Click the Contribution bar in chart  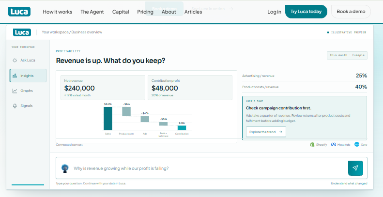pyautogui.click(x=182, y=128)
